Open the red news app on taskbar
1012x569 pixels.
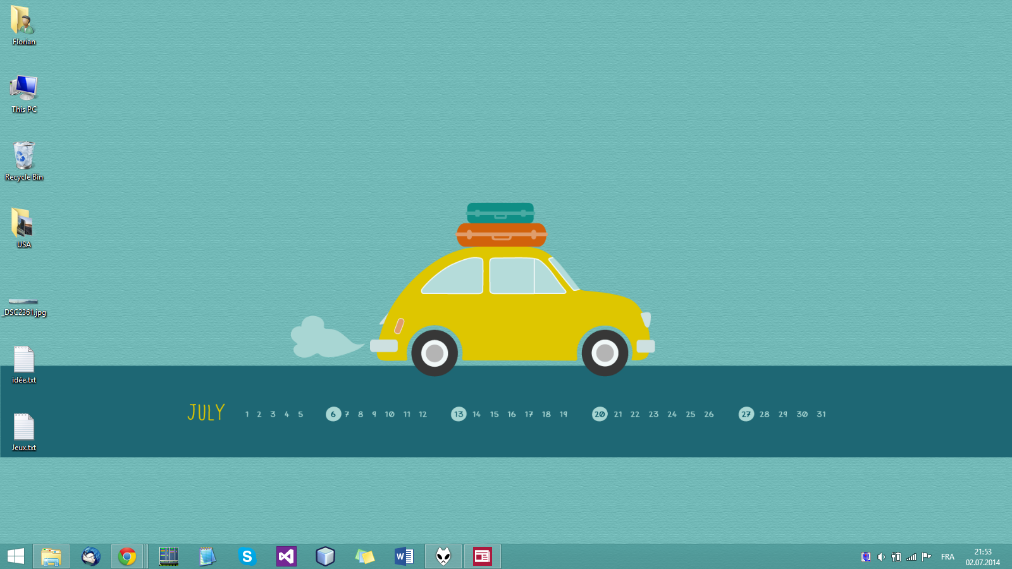point(482,556)
